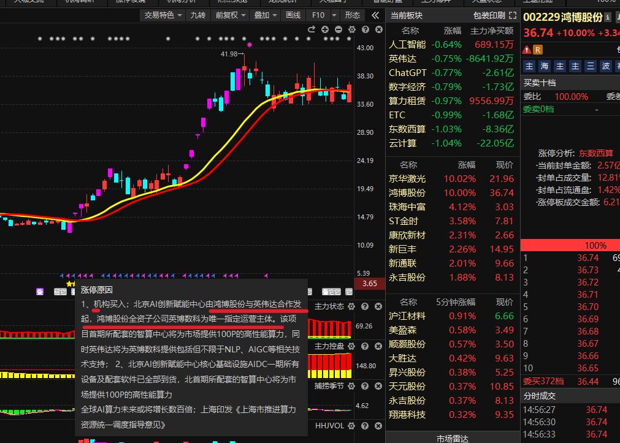
Task: Toggle the 九转 indicator button
Action: (x=198, y=15)
